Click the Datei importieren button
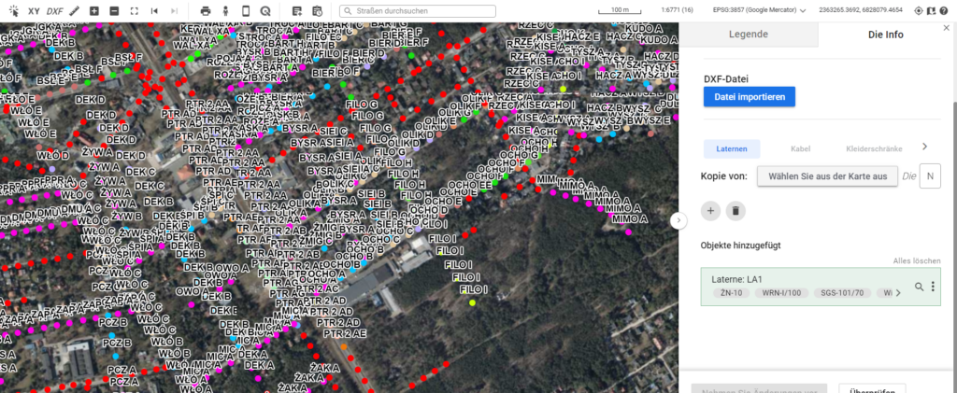Screen dimensions: 957x393 click(749, 97)
